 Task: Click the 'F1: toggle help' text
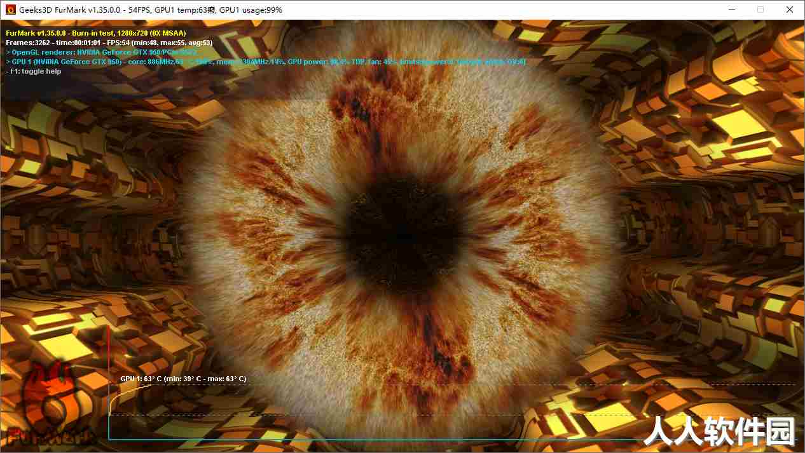[34, 71]
